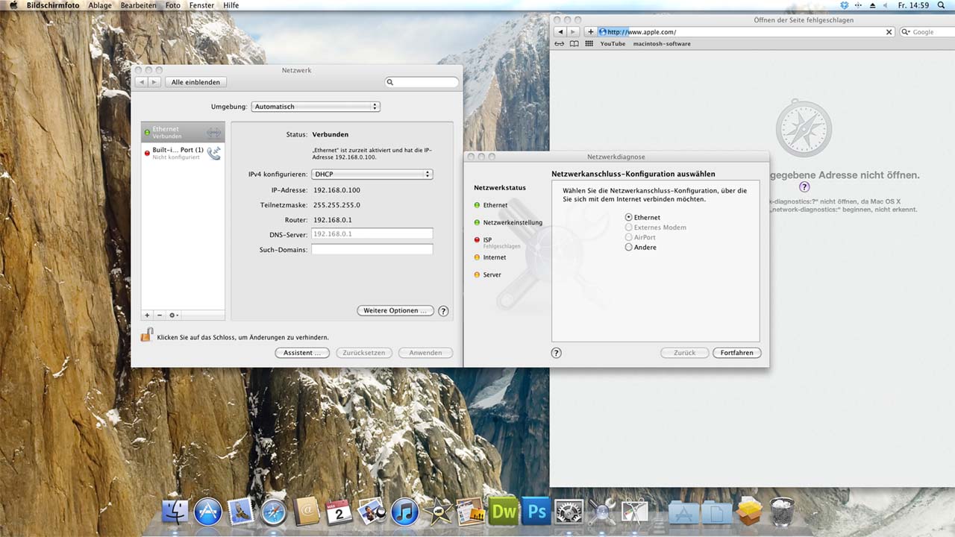Open the gear action menu below service list
Screen dimensions: 955x537
point(173,315)
